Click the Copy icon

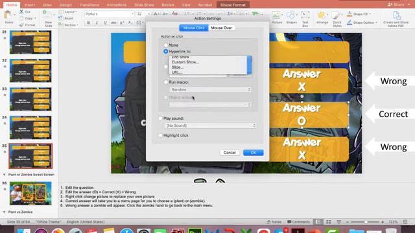coord(21,18)
